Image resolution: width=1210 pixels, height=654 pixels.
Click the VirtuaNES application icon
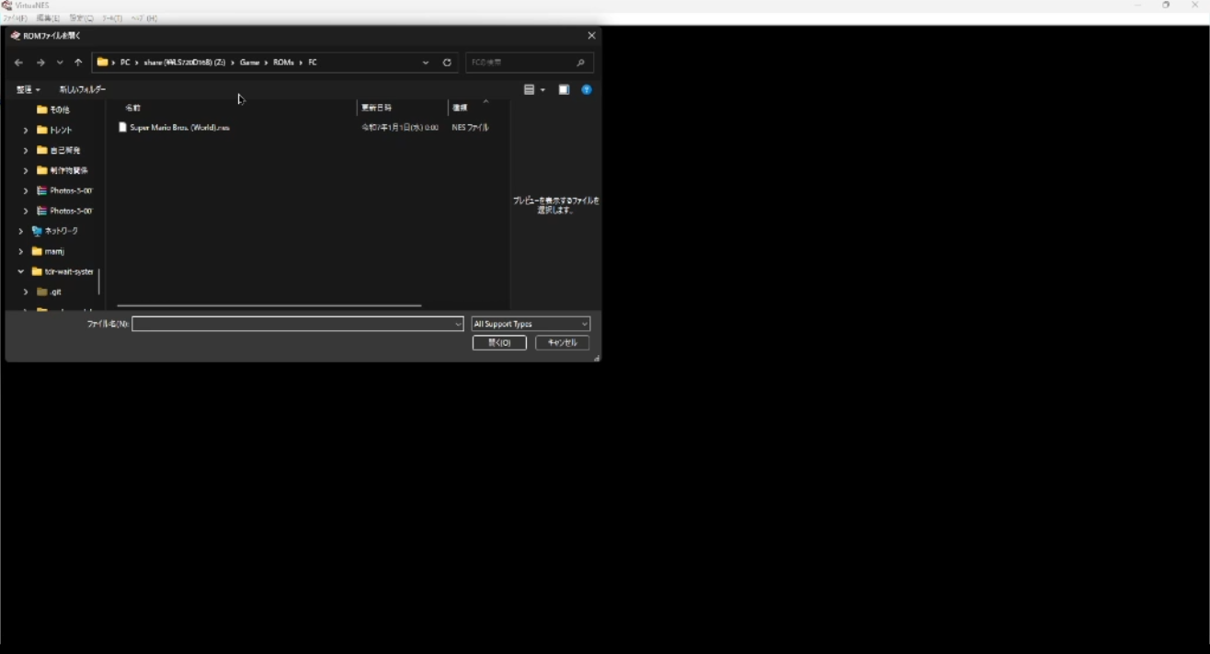(x=6, y=5)
